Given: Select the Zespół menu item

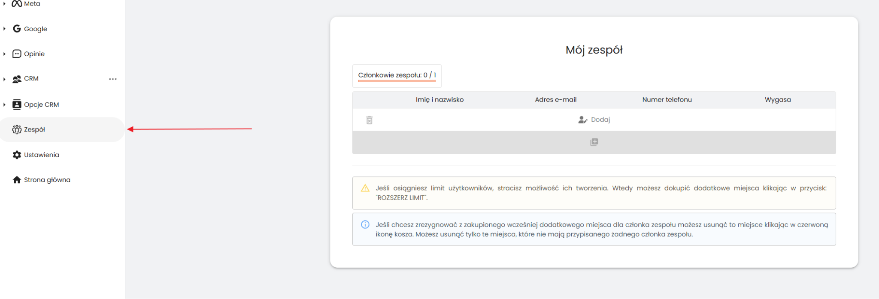Looking at the screenshot, I should pos(34,130).
